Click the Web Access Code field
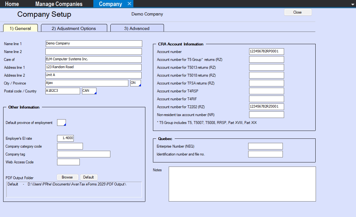The height and width of the screenshot is (217, 356). pyautogui.click(x=68, y=162)
